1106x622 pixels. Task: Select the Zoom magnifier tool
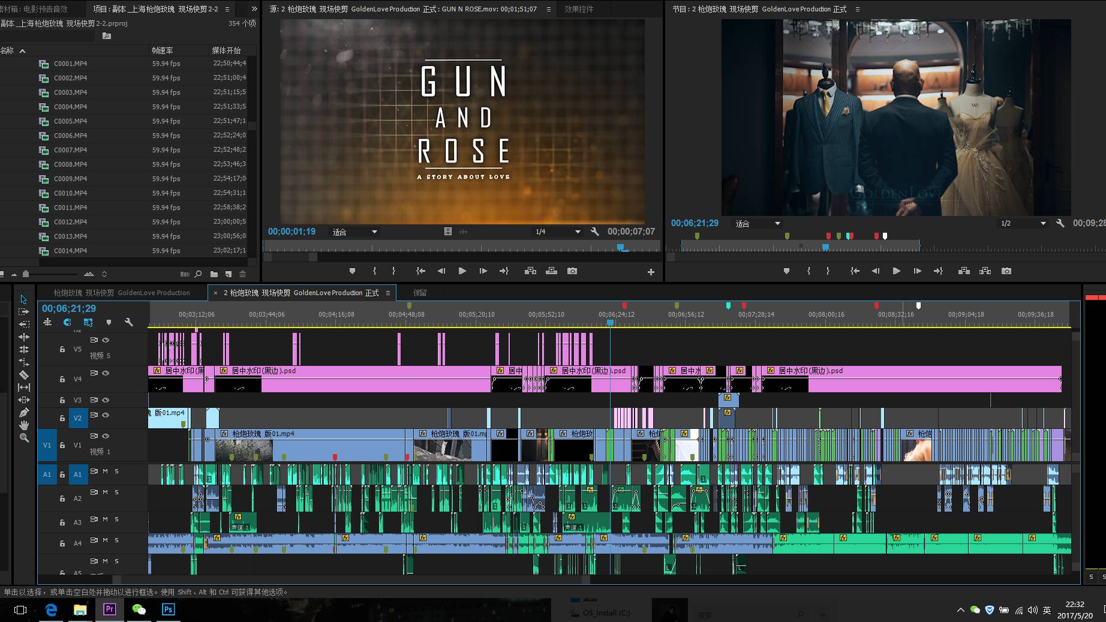(23, 438)
